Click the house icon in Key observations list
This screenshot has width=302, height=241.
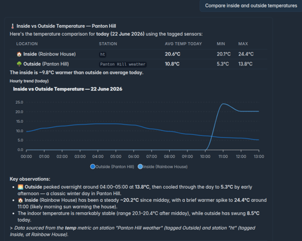pos(20,200)
